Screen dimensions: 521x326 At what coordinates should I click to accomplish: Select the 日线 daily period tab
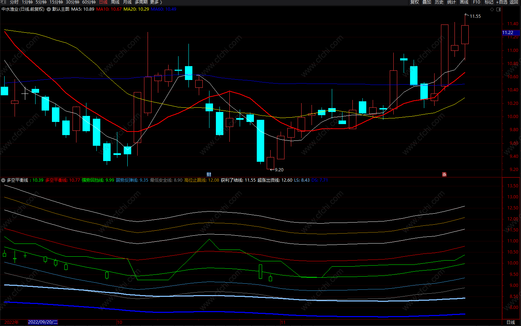click(103, 2)
